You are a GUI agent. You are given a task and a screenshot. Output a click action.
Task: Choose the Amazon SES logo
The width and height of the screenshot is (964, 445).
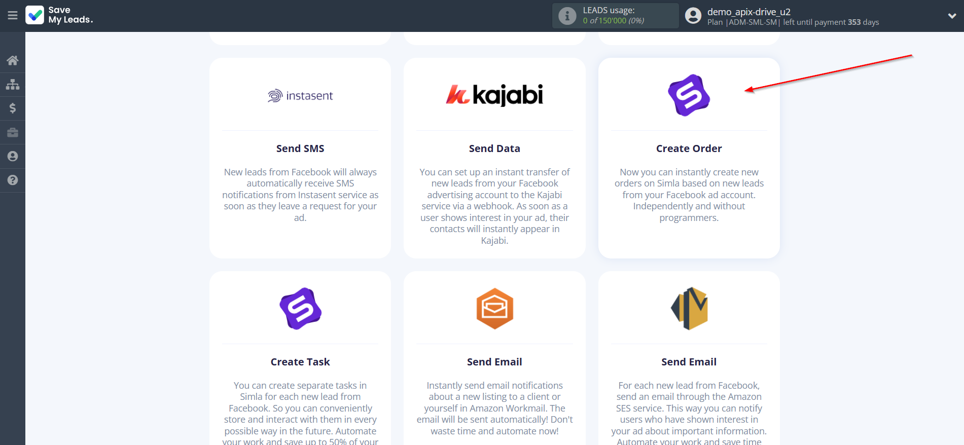(689, 309)
